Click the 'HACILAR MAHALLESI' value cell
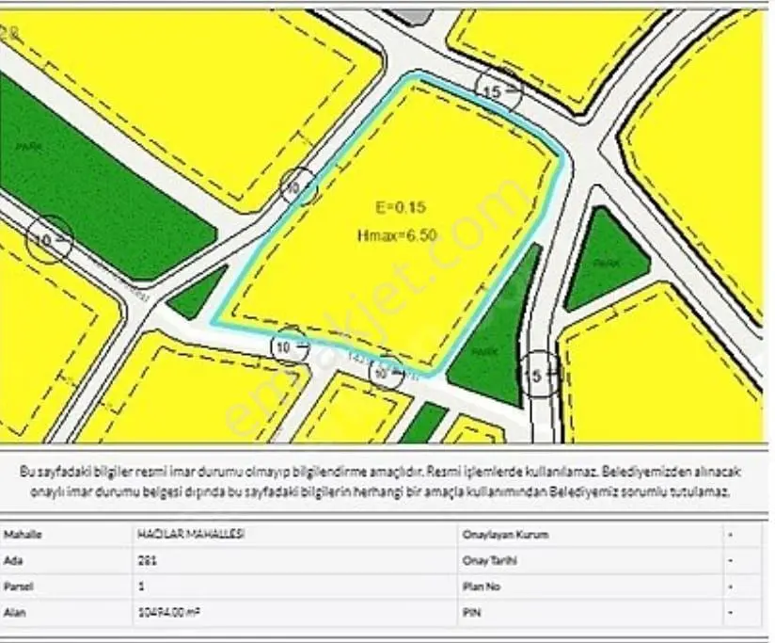Viewport: 775px width, 643px height. (295, 535)
